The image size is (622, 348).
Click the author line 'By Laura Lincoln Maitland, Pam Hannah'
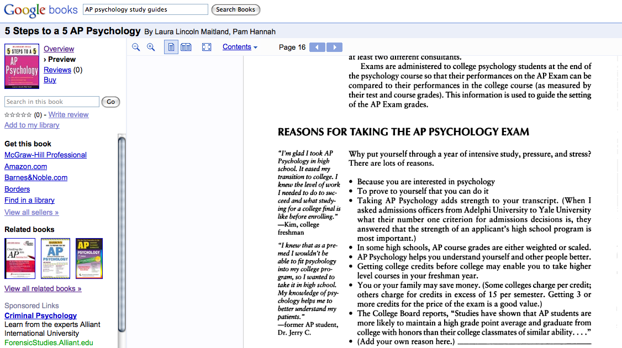click(x=210, y=31)
